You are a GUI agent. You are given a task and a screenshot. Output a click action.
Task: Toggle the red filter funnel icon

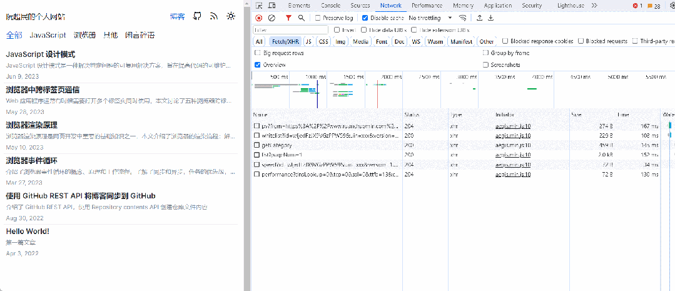(x=288, y=18)
